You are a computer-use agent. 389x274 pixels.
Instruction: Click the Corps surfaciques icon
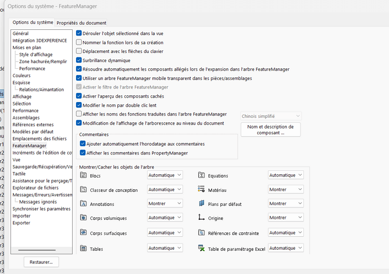(83, 232)
